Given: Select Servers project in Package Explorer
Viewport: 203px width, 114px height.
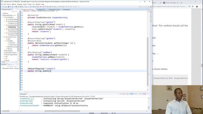Looking at the screenshot, I should 6,13.
